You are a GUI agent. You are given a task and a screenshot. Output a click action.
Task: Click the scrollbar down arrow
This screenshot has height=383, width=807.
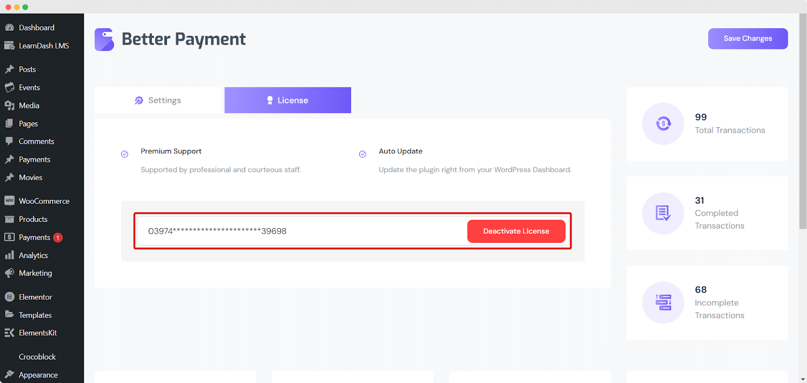coord(803,379)
